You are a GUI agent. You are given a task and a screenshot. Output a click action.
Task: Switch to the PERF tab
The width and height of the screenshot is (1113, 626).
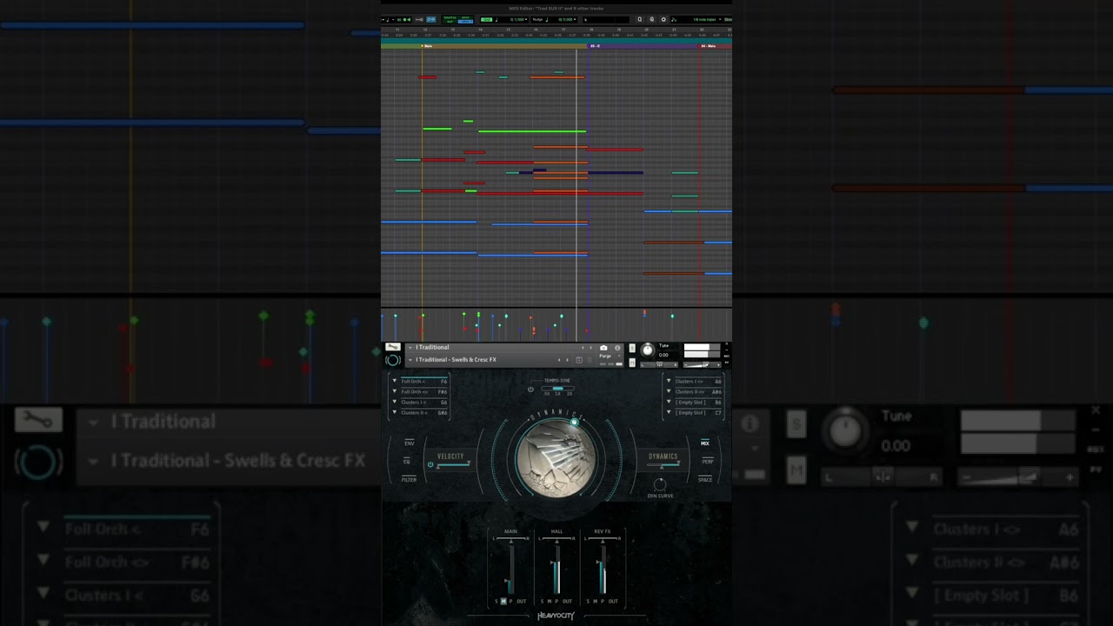tap(707, 461)
